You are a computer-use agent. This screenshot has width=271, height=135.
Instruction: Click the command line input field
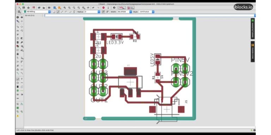(x=149, y=15)
